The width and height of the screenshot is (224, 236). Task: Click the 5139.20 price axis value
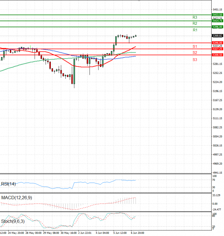point(218,109)
